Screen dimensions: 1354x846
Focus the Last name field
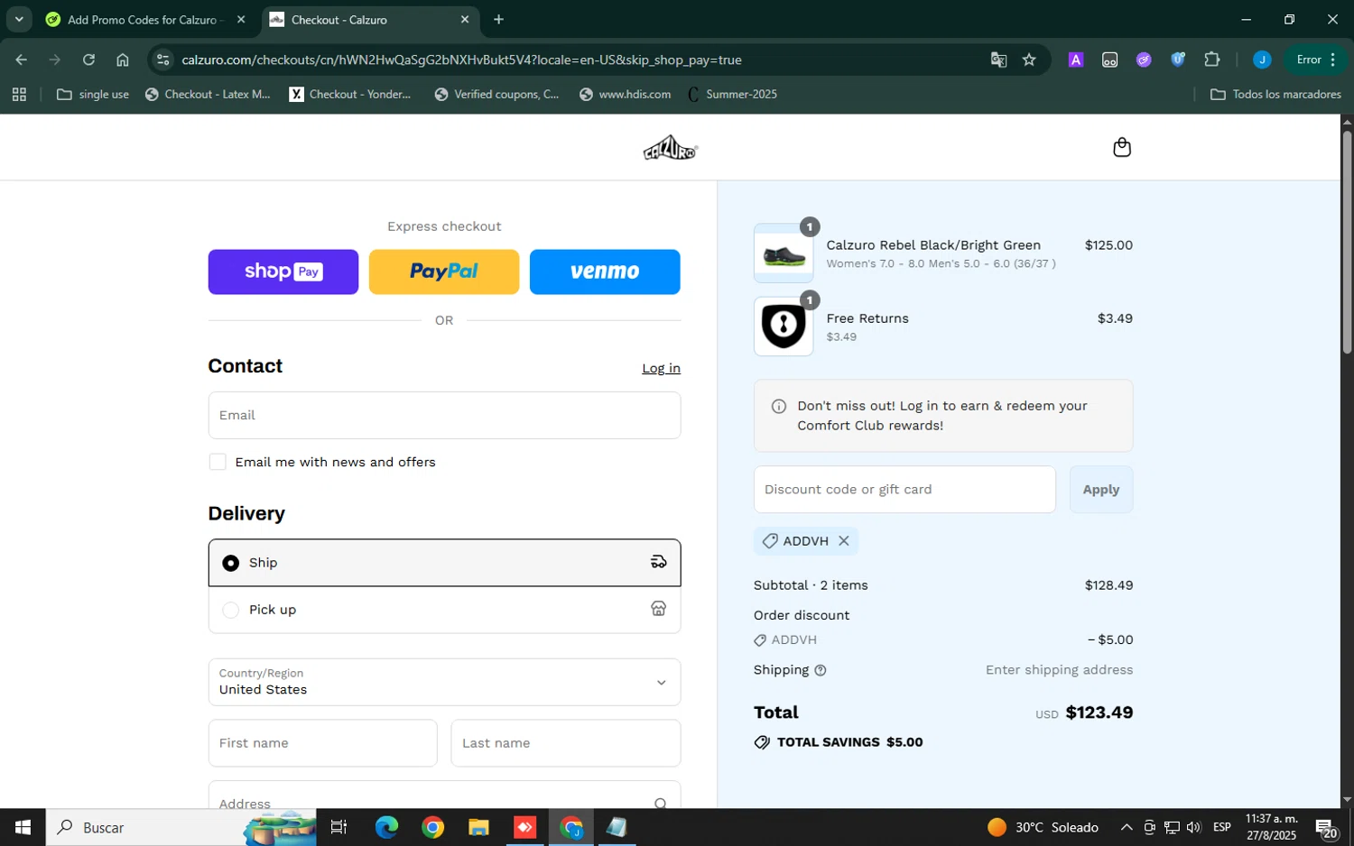click(x=566, y=743)
